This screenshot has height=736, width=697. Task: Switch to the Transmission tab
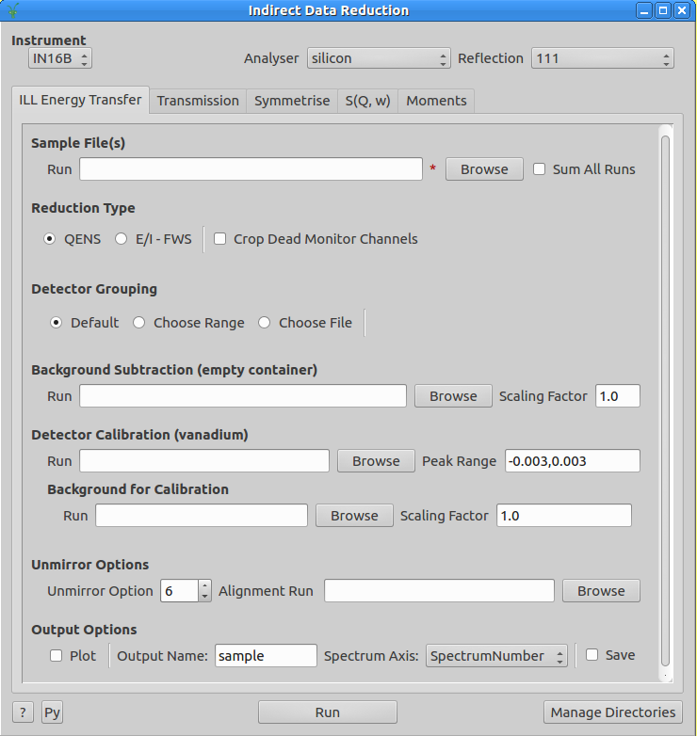198,101
